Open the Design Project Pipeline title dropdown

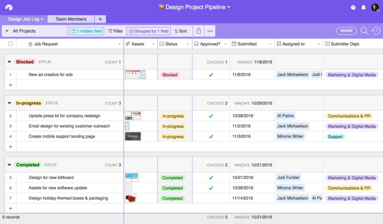pyautogui.click(x=229, y=7)
